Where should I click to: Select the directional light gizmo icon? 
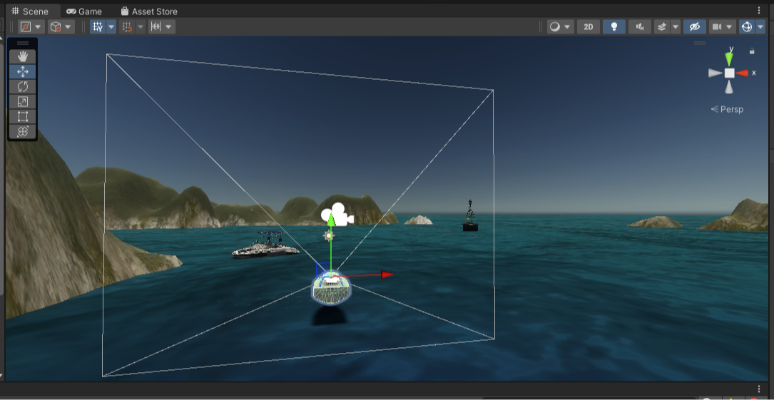[x=329, y=236]
